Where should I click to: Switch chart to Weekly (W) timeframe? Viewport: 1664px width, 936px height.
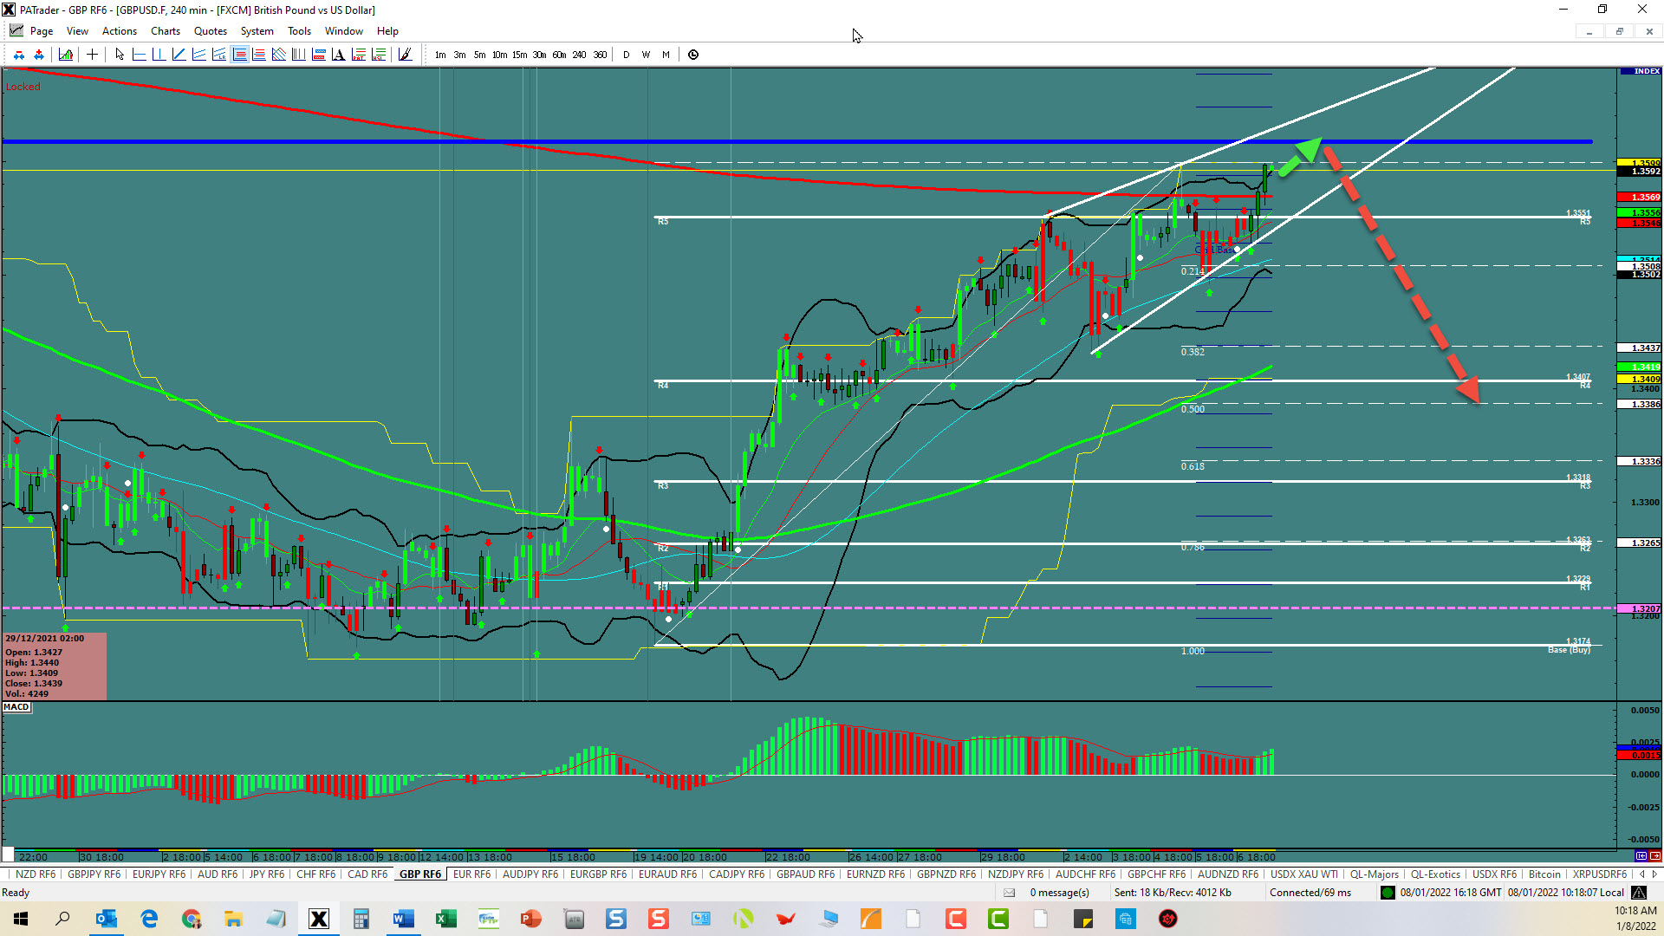(646, 55)
